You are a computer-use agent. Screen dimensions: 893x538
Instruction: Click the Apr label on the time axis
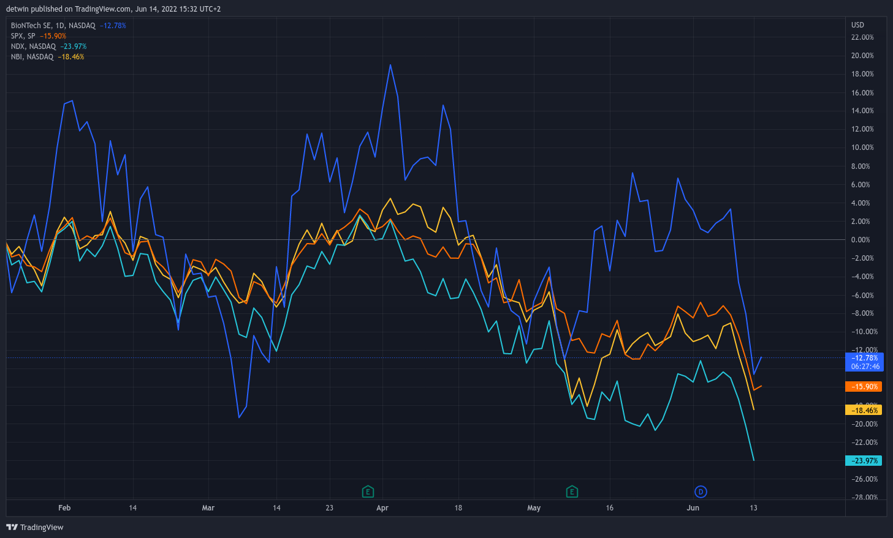382,508
